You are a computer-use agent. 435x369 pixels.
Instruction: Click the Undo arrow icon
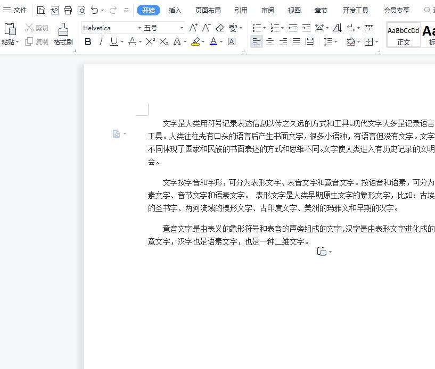pos(94,10)
